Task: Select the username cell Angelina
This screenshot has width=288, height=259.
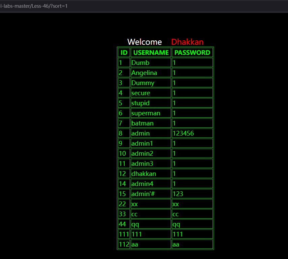Action: [x=151, y=73]
